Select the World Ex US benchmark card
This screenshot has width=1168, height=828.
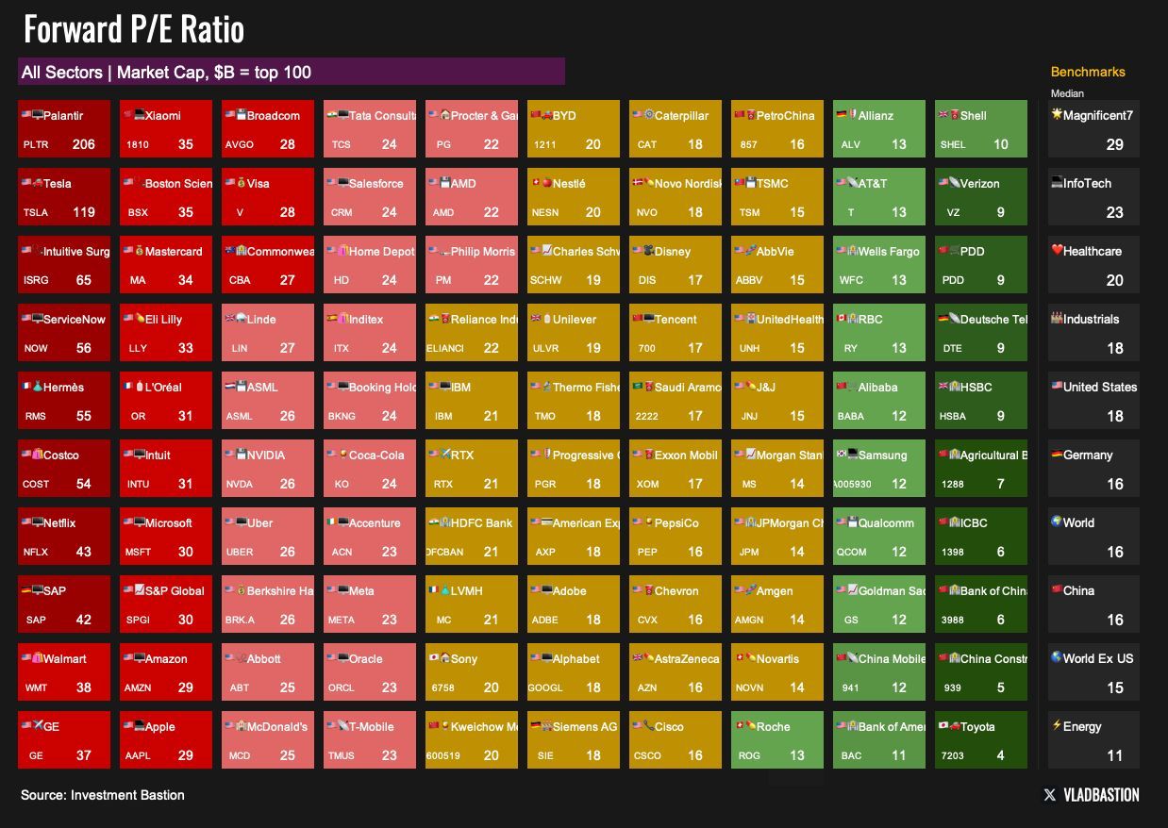[1094, 672]
